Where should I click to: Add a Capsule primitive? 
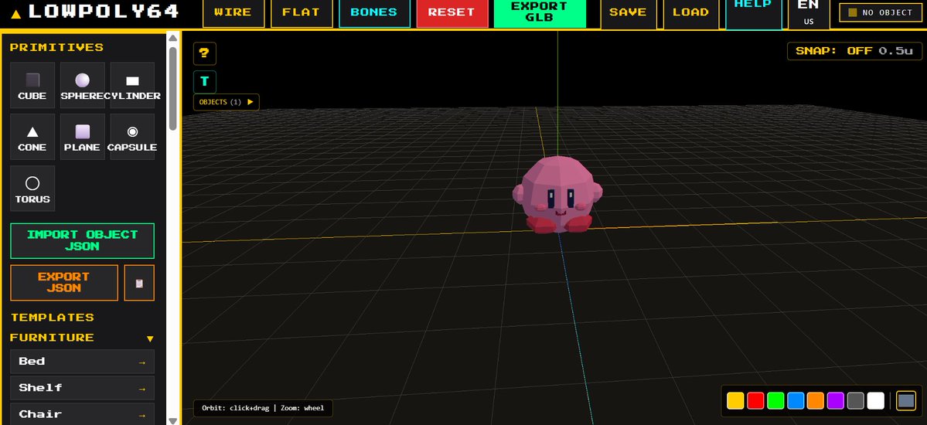pyautogui.click(x=132, y=137)
